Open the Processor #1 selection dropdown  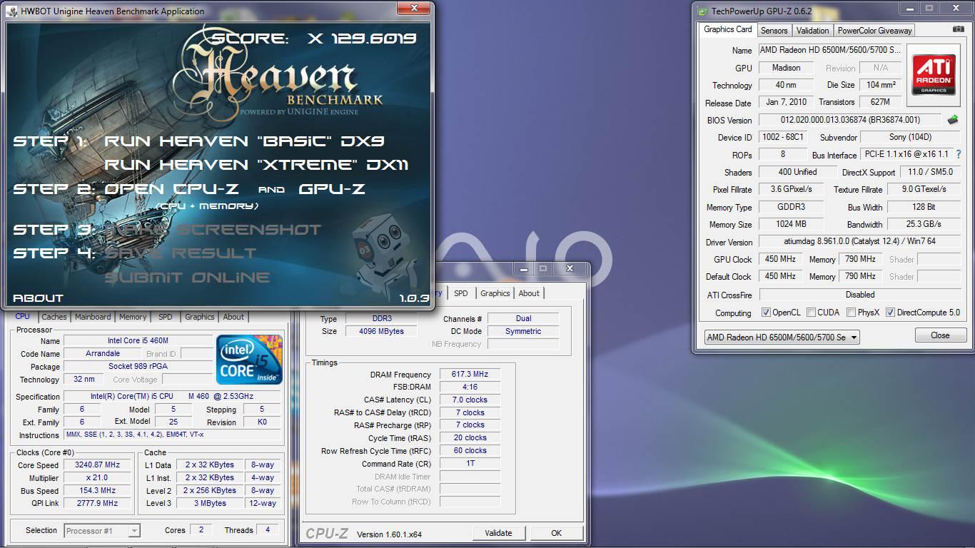[x=102, y=530]
